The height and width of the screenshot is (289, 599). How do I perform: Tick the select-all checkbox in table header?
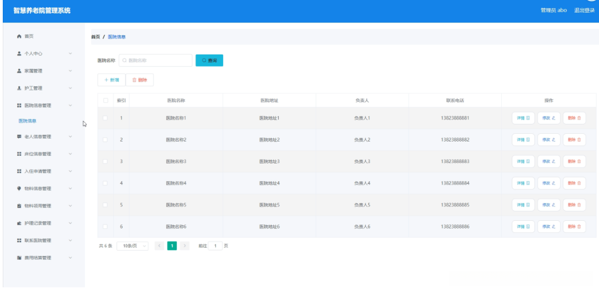(x=105, y=101)
